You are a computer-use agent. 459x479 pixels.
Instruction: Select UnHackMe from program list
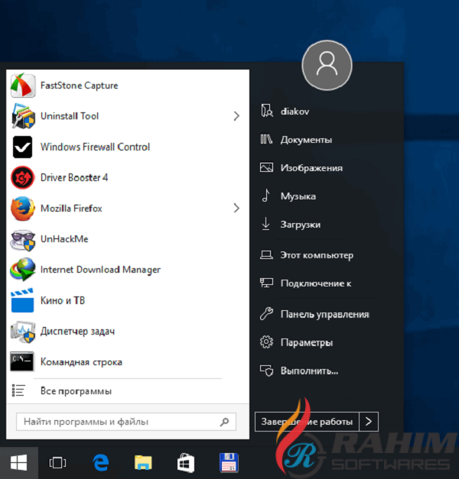click(128, 239)
